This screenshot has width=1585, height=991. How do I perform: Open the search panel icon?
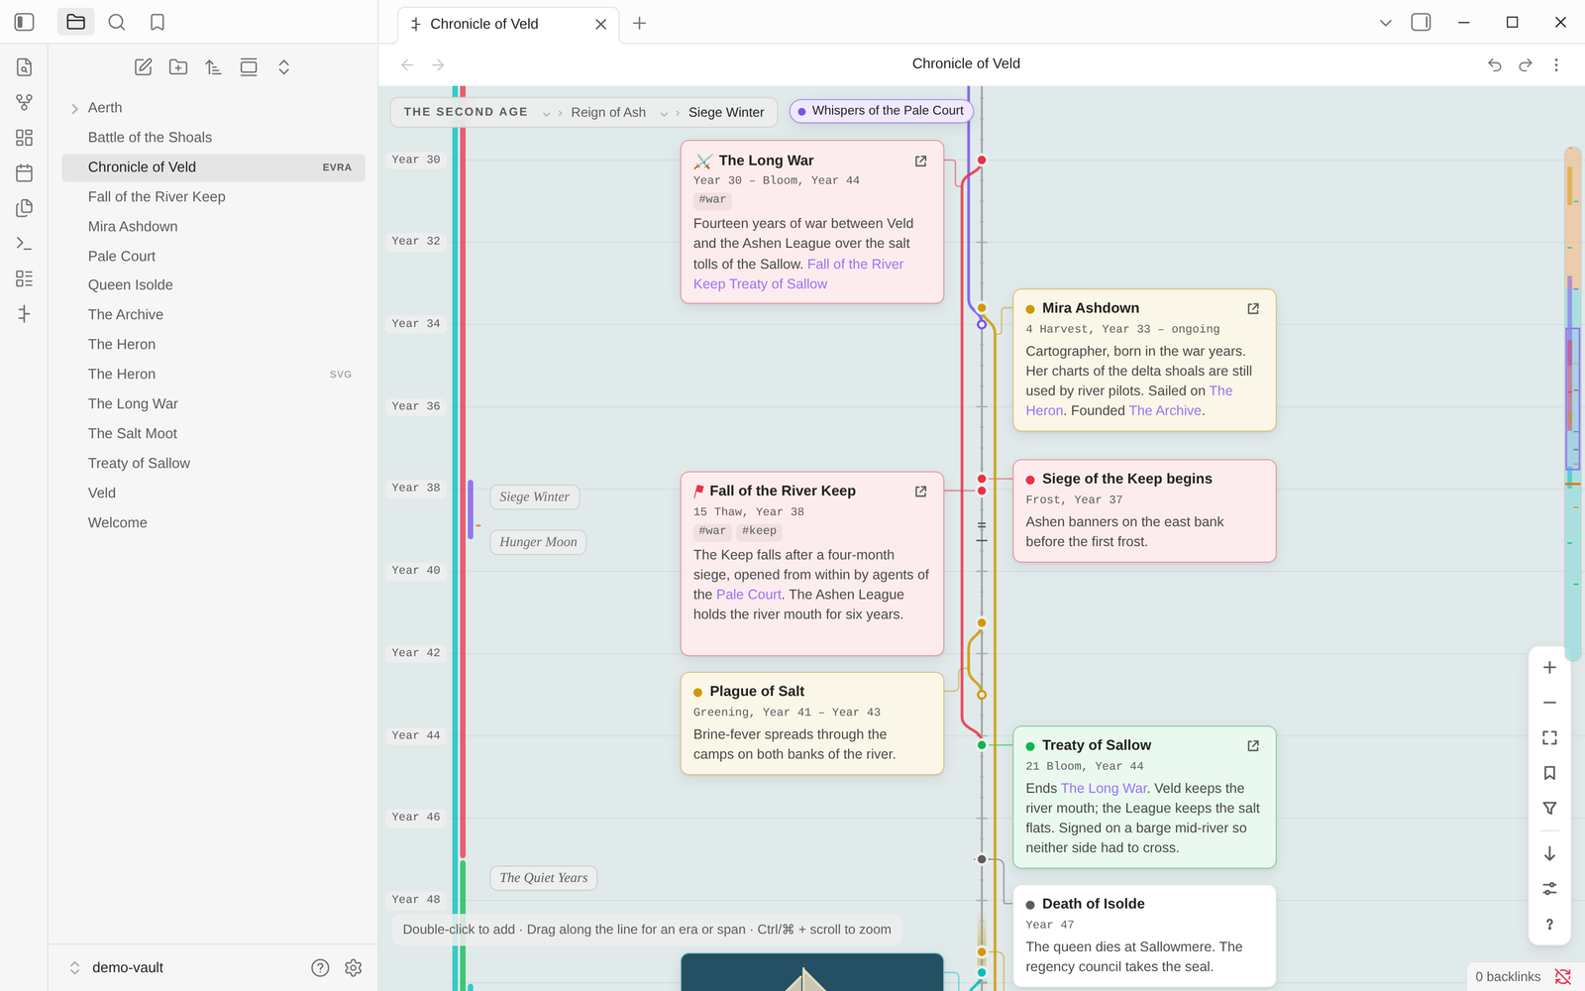116,22
